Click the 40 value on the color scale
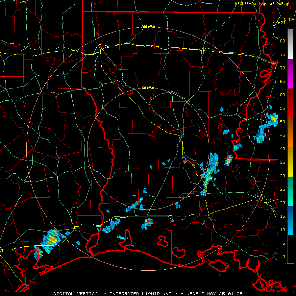Viewport: 296px width, 296px height. pos(283,149)
